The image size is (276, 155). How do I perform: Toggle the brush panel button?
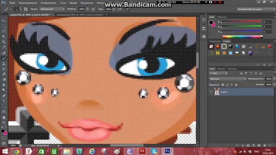[x=26, y=9]
